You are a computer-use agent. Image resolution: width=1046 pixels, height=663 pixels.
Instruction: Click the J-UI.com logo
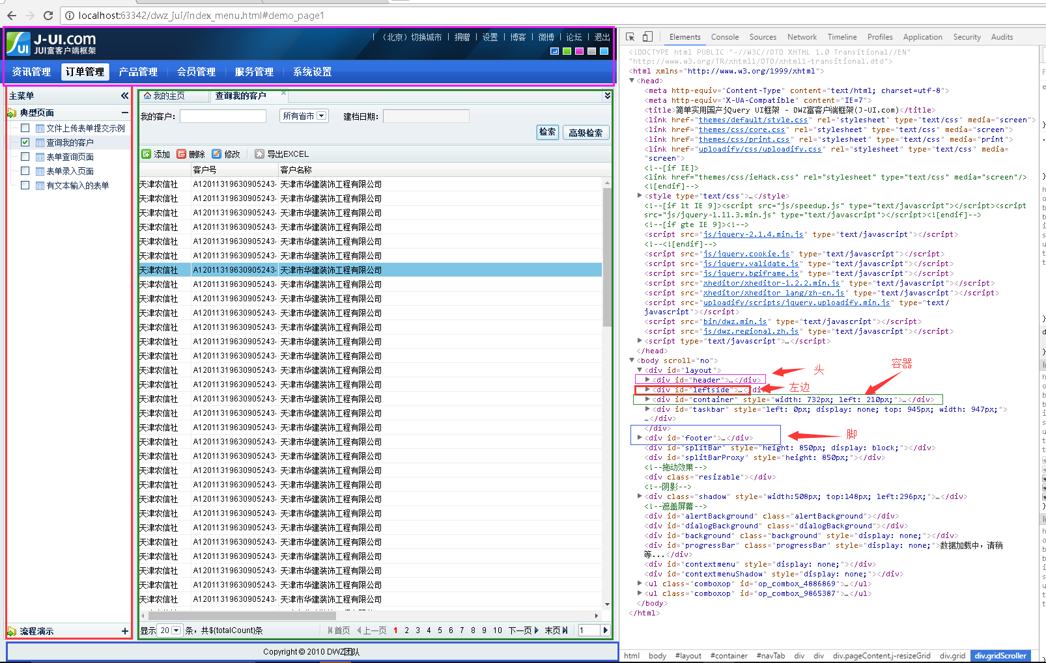(52, 44)
